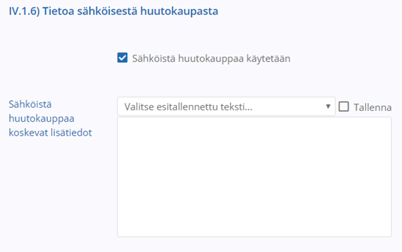Click the dropdown arrow next to Tallenna
This screenshot has width=402, height=252.
click(x=328, y=106)
